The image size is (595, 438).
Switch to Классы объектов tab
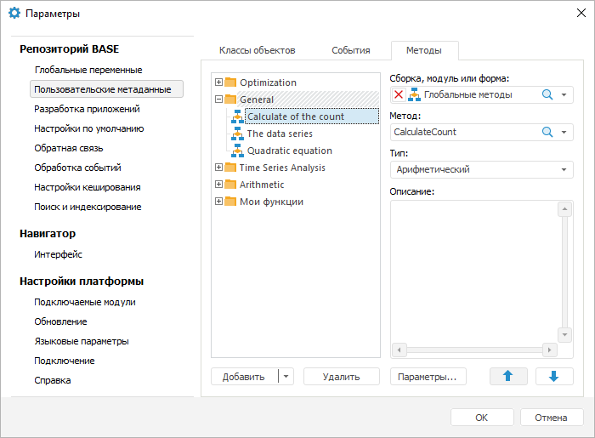[257, 50]
